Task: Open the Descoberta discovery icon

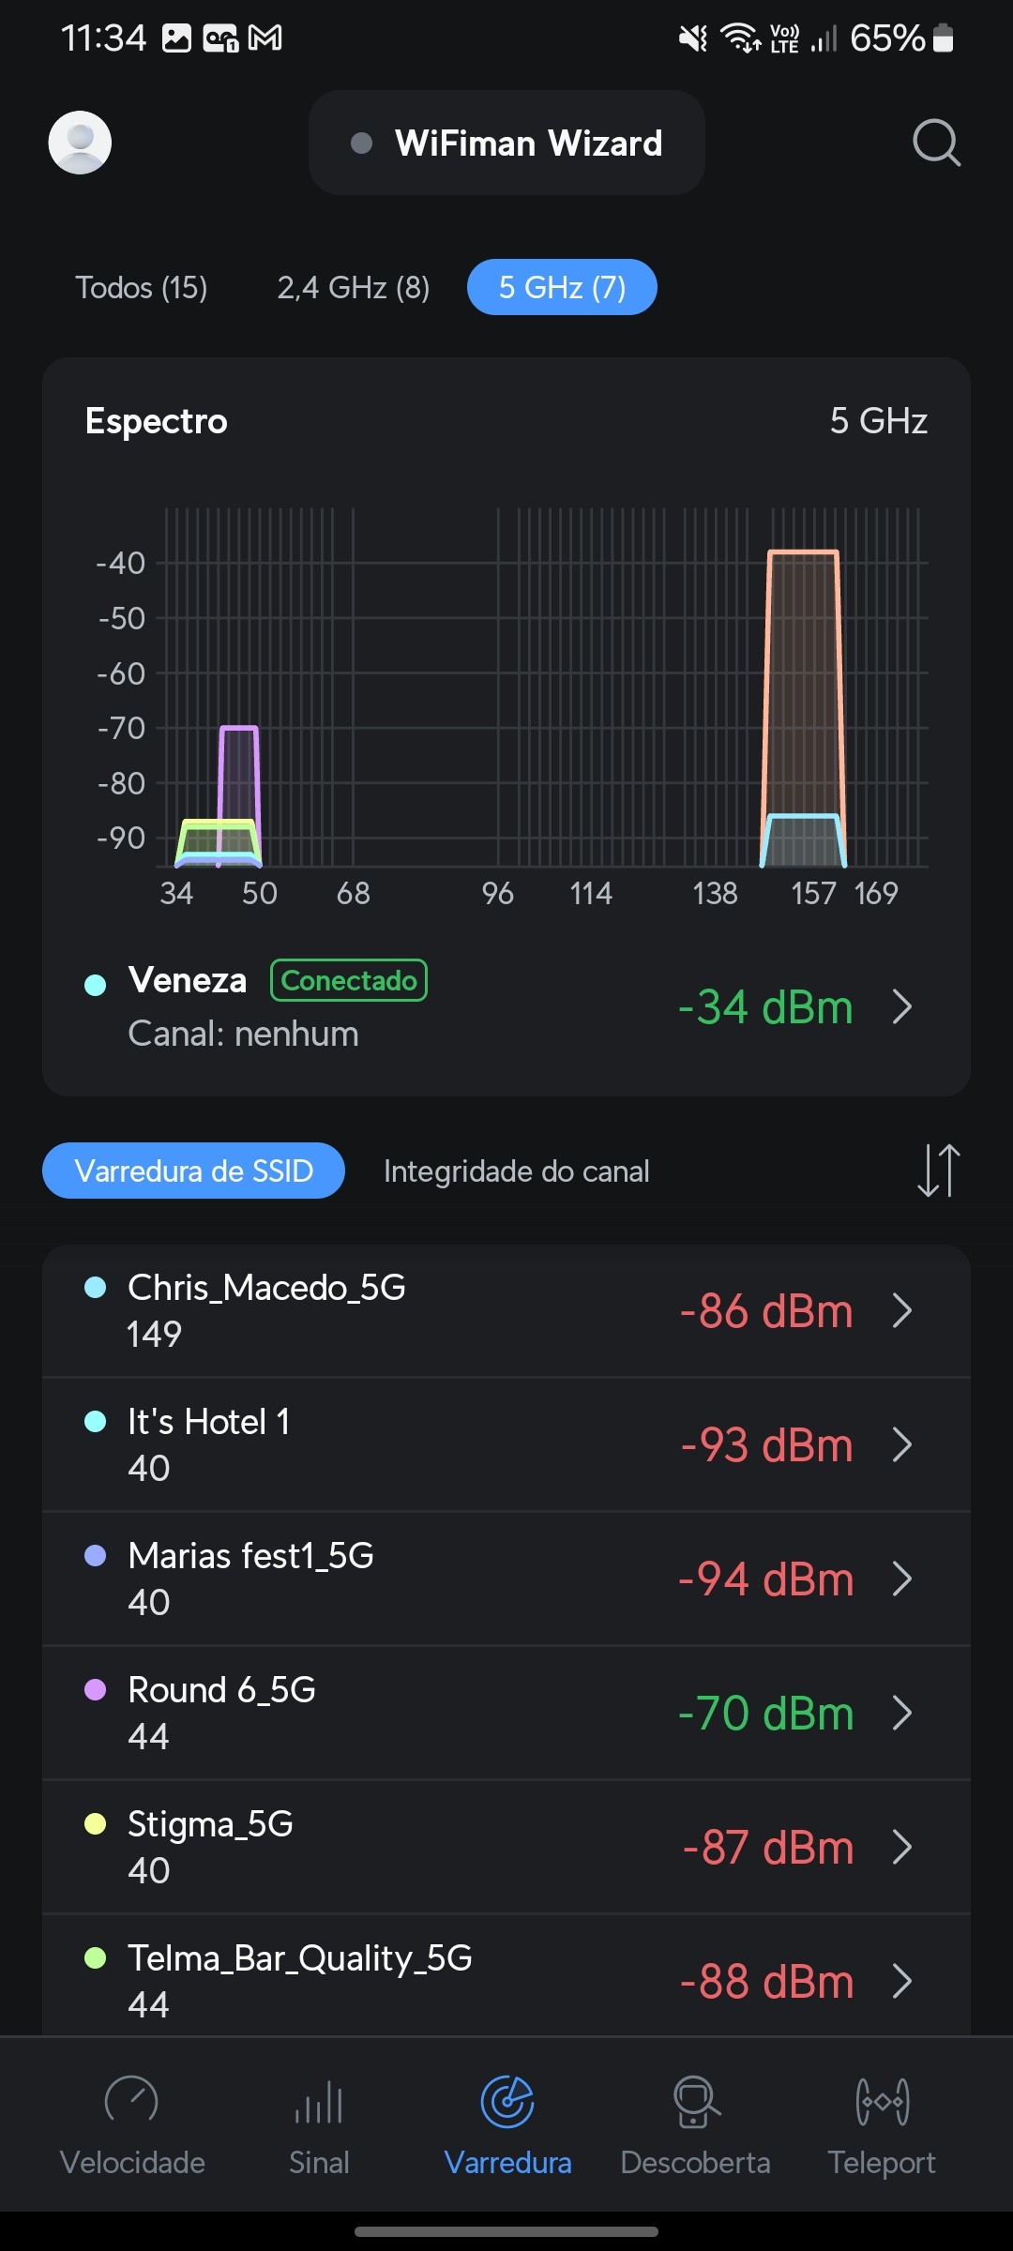Action: click(695, 2101)
